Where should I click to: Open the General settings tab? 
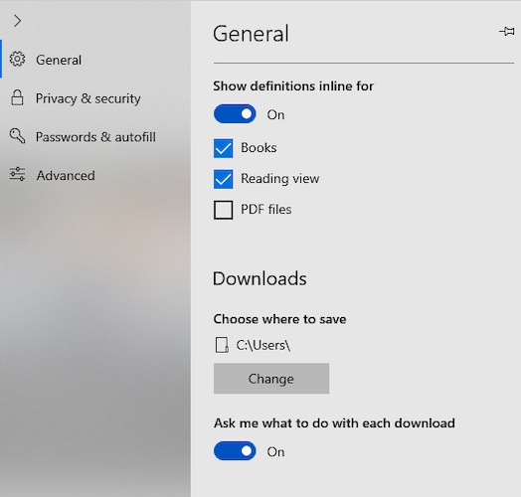click(x=95, y=60)
